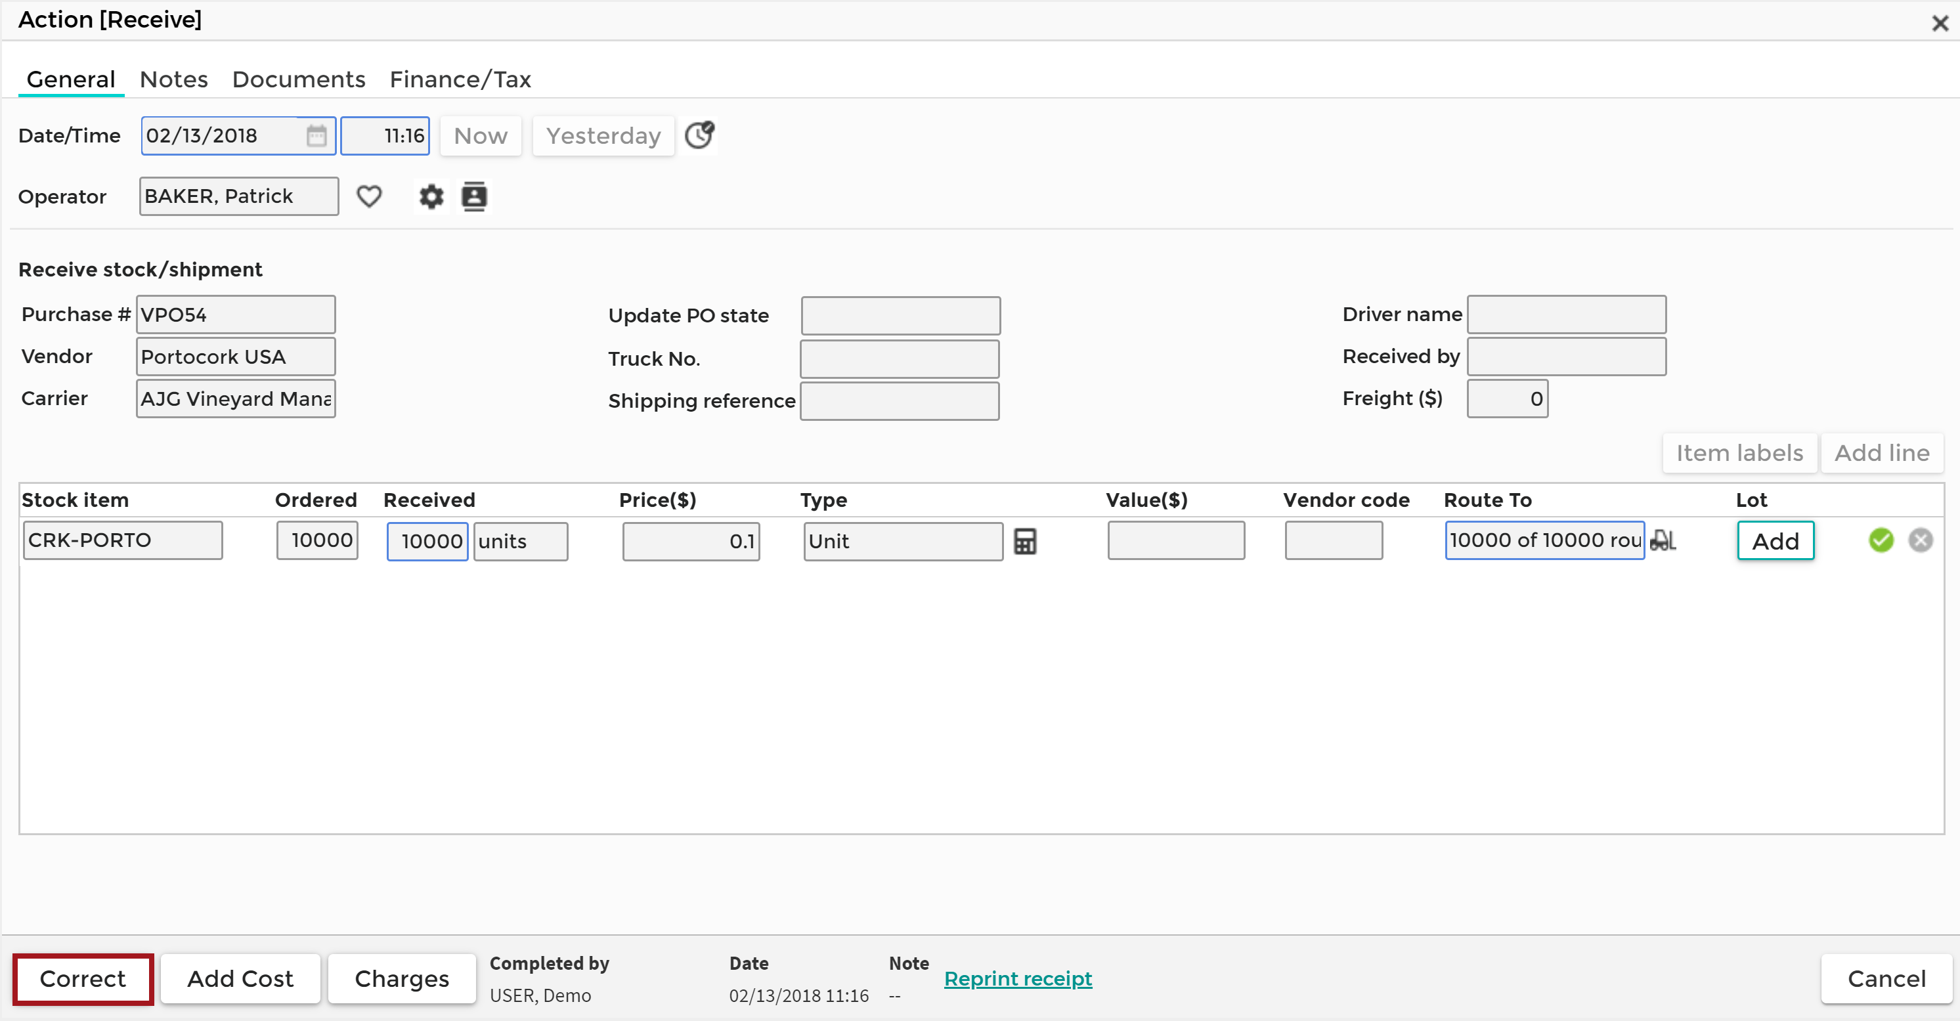1960x1021 pixels.
Task: Open the Charges button
Action: (402, 979)
